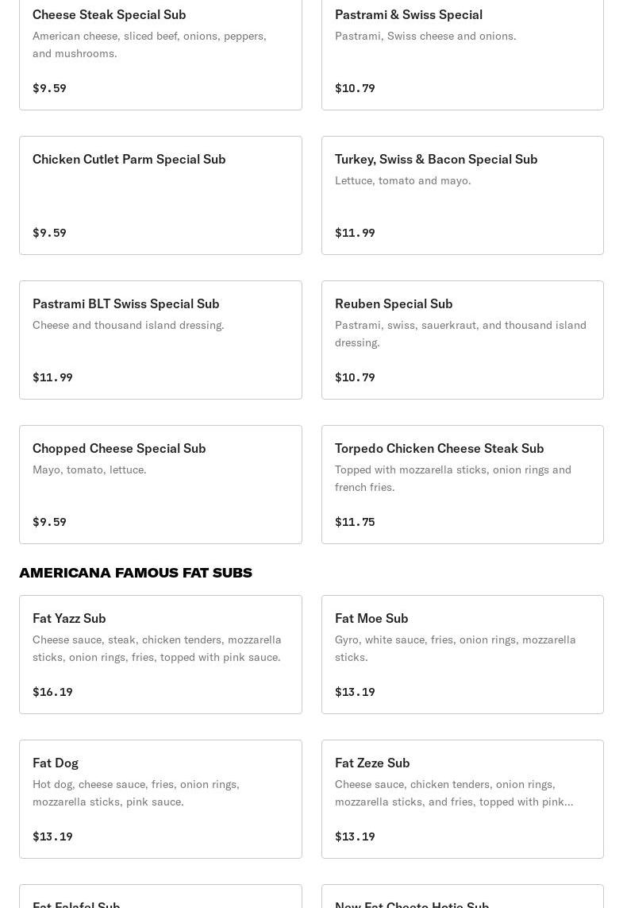This screenshot has height=908, width=623.
Task: Click the partially visible Fat Falafel Sub card
Action: tap(160, 898)
